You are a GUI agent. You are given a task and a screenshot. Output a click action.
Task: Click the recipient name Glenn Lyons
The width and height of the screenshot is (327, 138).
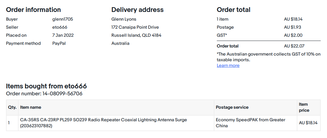pos(124,19)
